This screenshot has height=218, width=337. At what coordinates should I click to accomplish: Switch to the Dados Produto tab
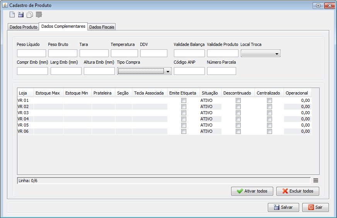[x=23, y=27]
